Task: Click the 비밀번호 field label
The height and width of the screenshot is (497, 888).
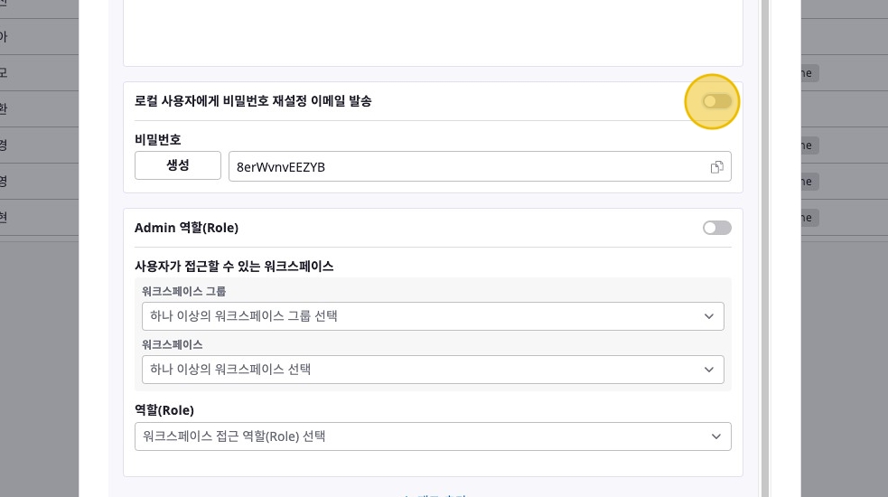Action: pyautogui.click(x=158, y=139)
